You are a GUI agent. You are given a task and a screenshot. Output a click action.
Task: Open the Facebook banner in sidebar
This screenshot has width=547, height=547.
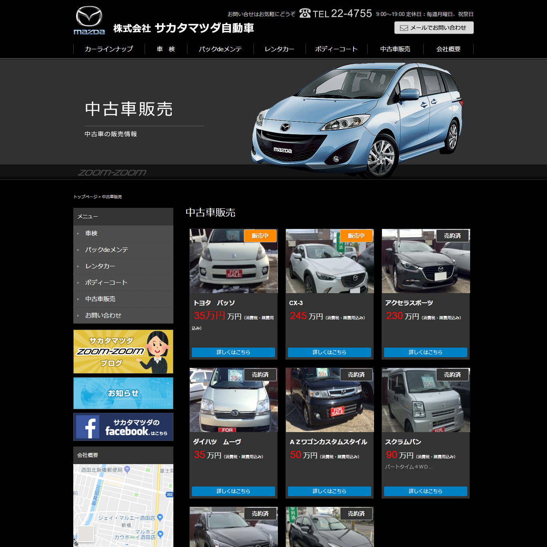point(123,427)
